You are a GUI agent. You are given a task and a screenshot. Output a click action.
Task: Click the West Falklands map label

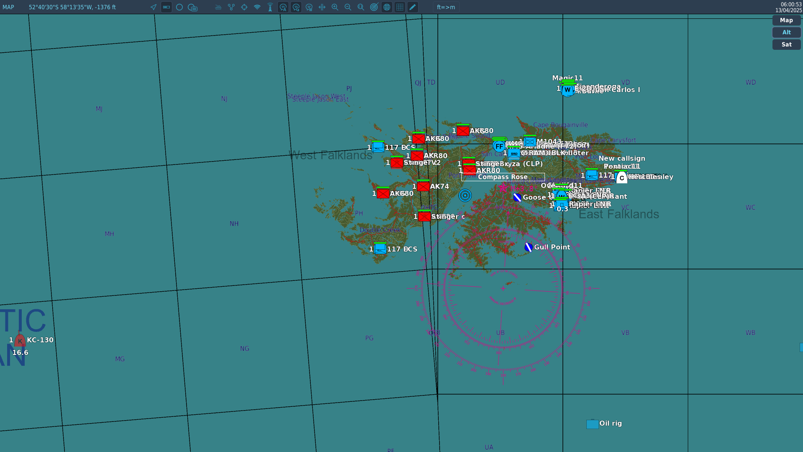click(330, 155)
